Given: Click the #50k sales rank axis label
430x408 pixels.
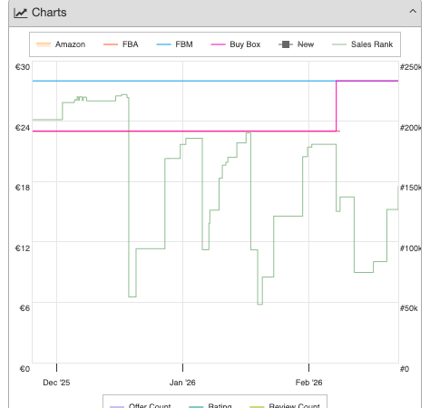Looking at the screenshot, I should tap(409, 308).
